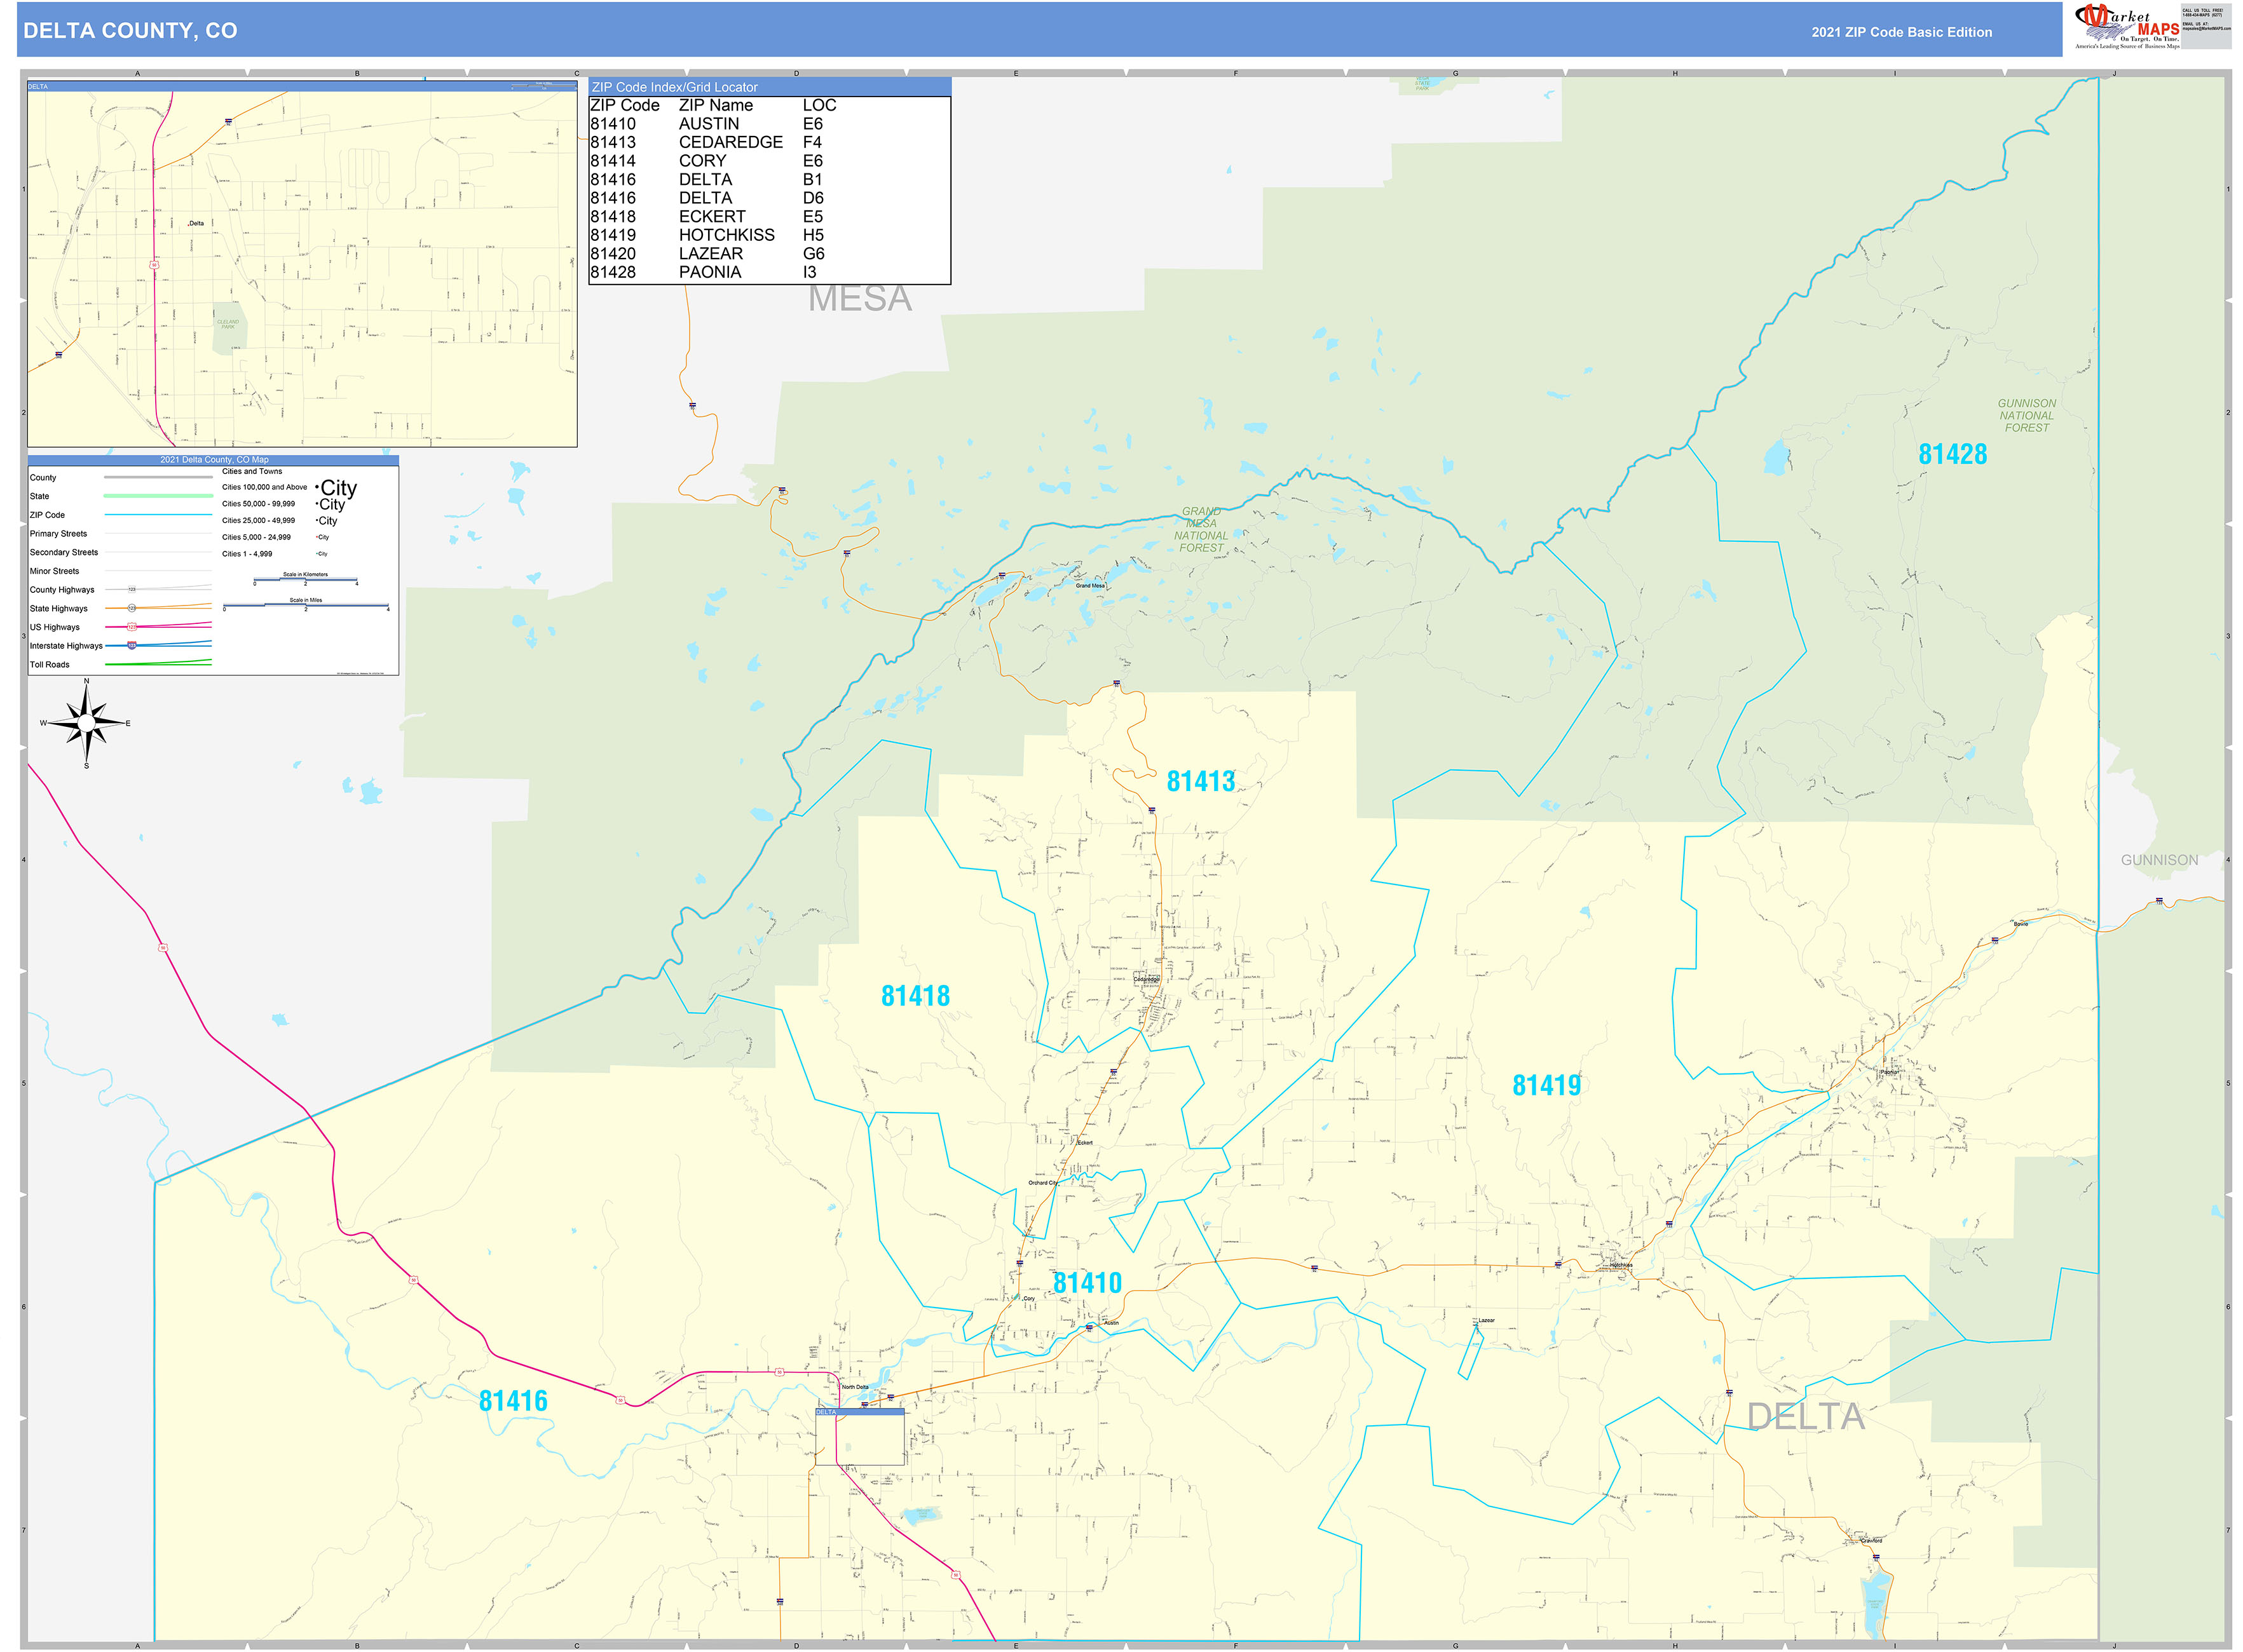2243x1652 pixels.
Task: Click ZIP label 81416 on the map
Action: pyautogui.click(x=513, y=1401)
